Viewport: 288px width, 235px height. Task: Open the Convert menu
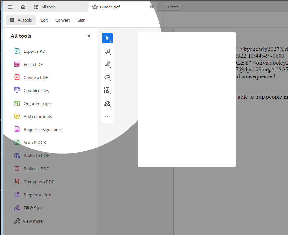(62, 20)
